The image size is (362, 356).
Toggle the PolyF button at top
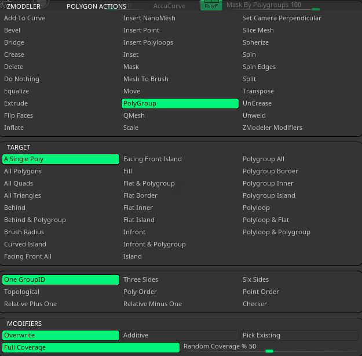tap(211, 5)
